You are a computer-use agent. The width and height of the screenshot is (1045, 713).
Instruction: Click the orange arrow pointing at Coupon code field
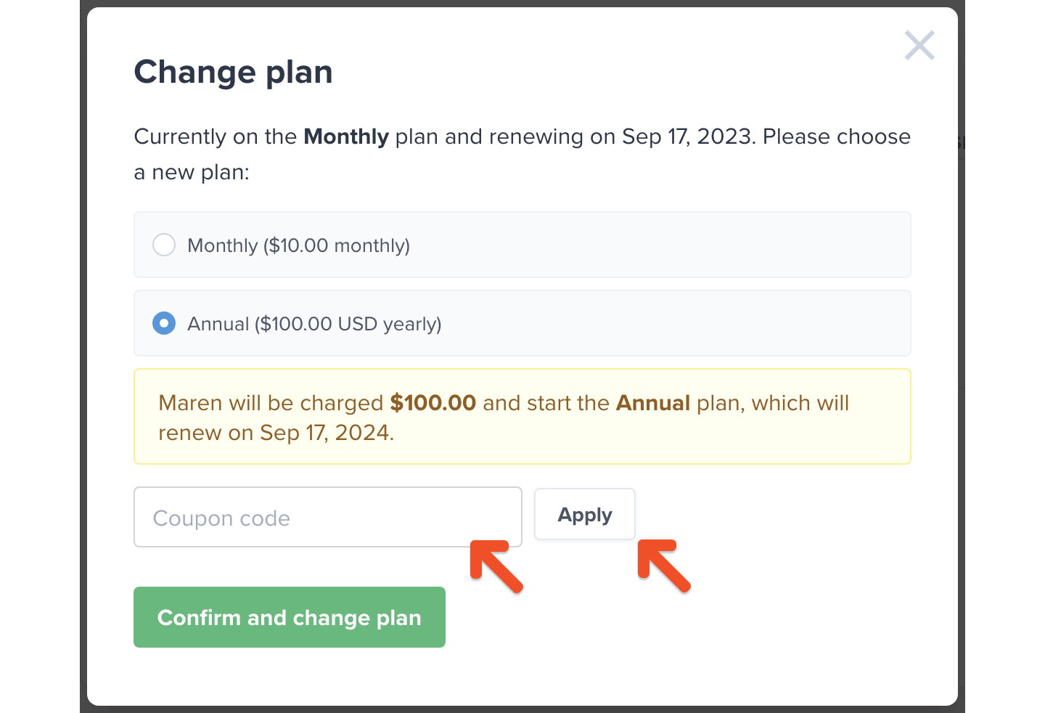click(x=496, y=566)
